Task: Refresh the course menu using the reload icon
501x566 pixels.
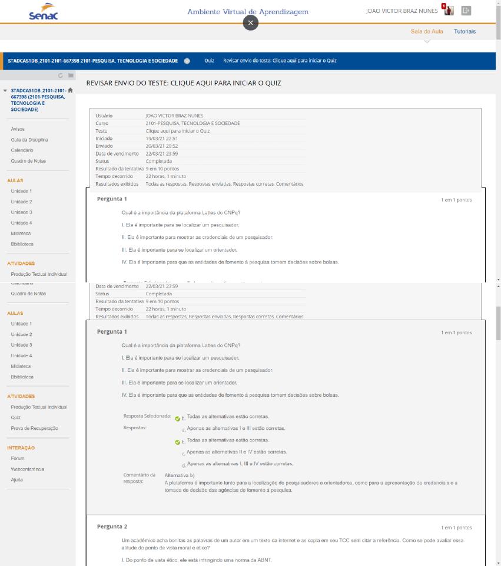Action: tap(61, 75)
